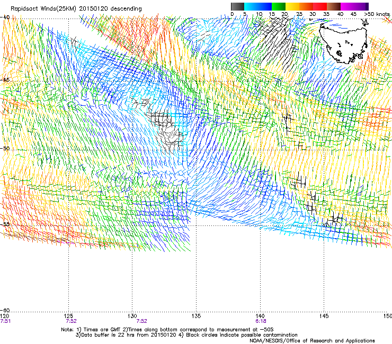
Task: Select the '6:18' time stamp under longitude 140
Action: (261, 321)
